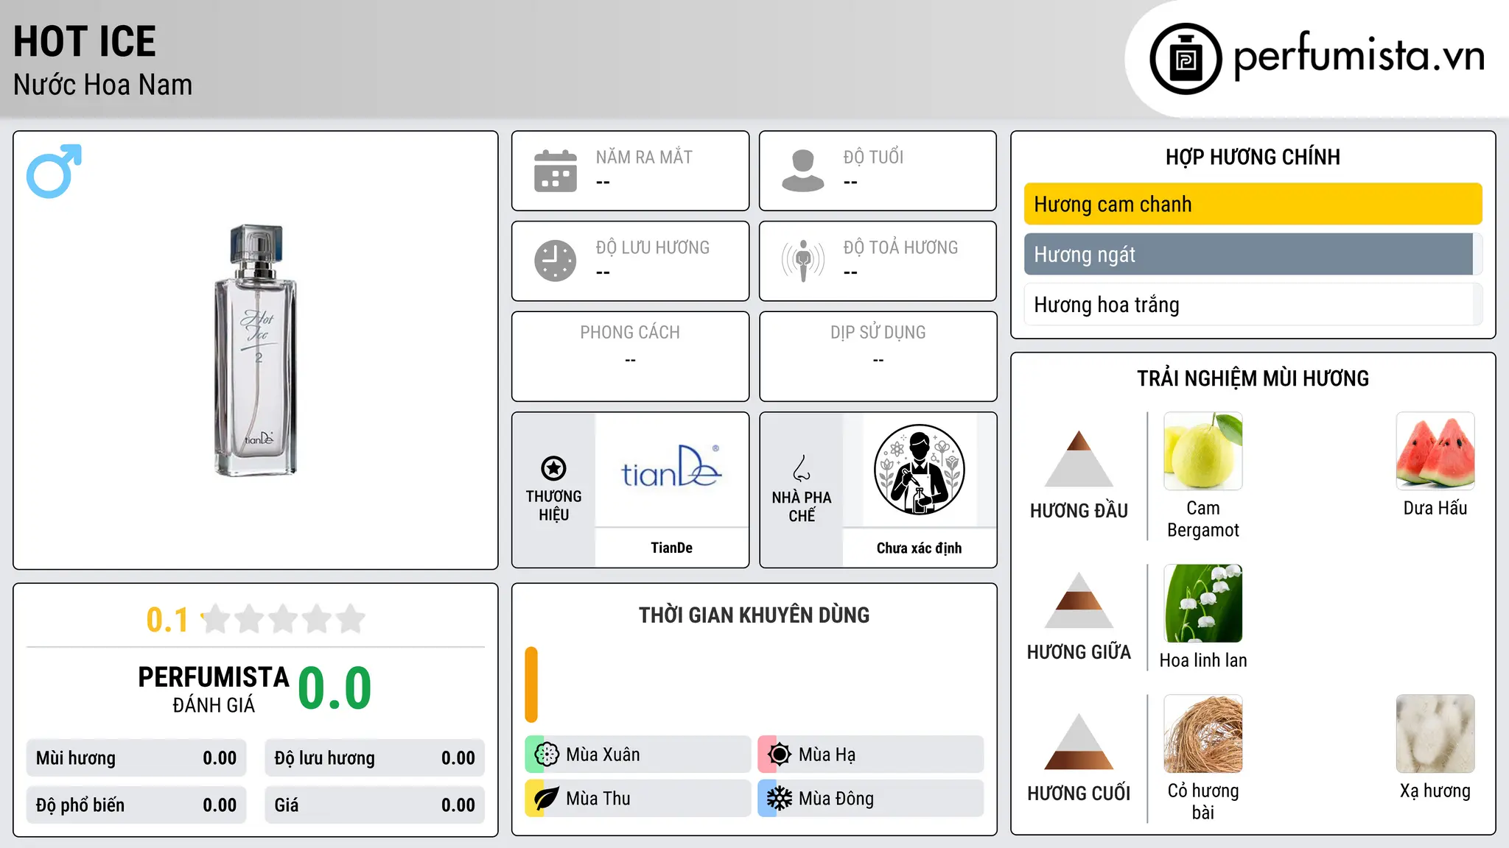1509x848 pixels.
Task: Select the yellow Hương cam chanh accord bar
Action: (x=1253, y=204)
